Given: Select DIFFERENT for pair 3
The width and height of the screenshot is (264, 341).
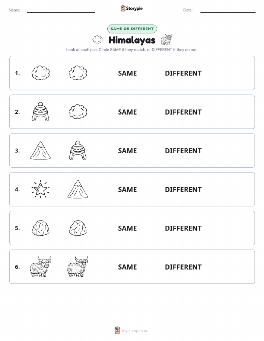Looking at the screenshot, I should [183, 151].
